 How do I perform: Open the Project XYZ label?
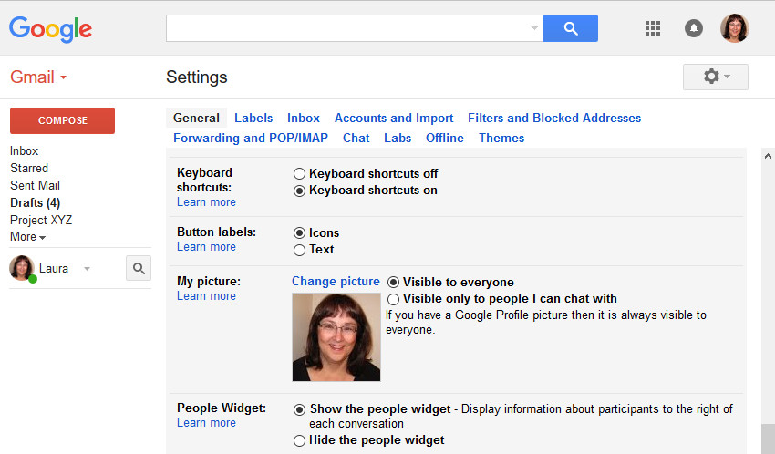click(41, 220)
